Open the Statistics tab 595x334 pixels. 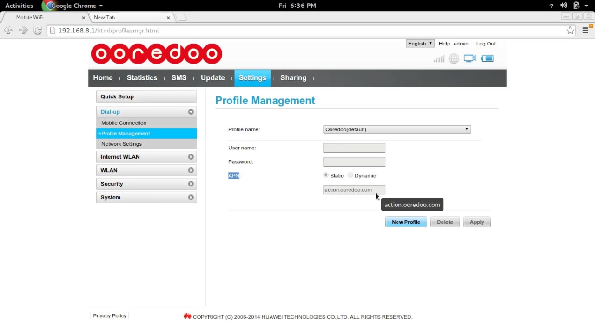point(142,78)
